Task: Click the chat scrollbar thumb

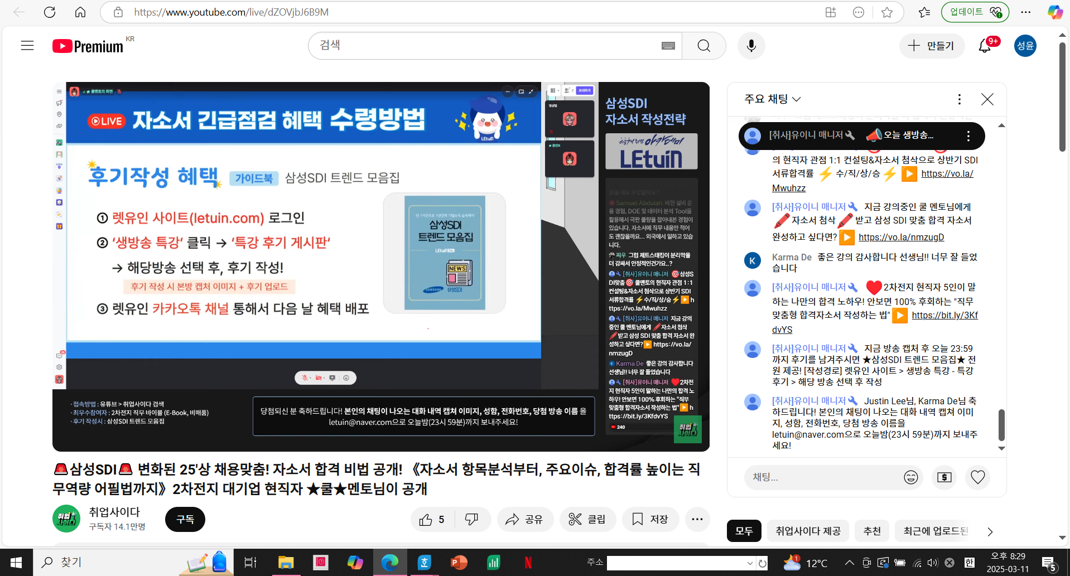Action: click(x=1001, y=425)
